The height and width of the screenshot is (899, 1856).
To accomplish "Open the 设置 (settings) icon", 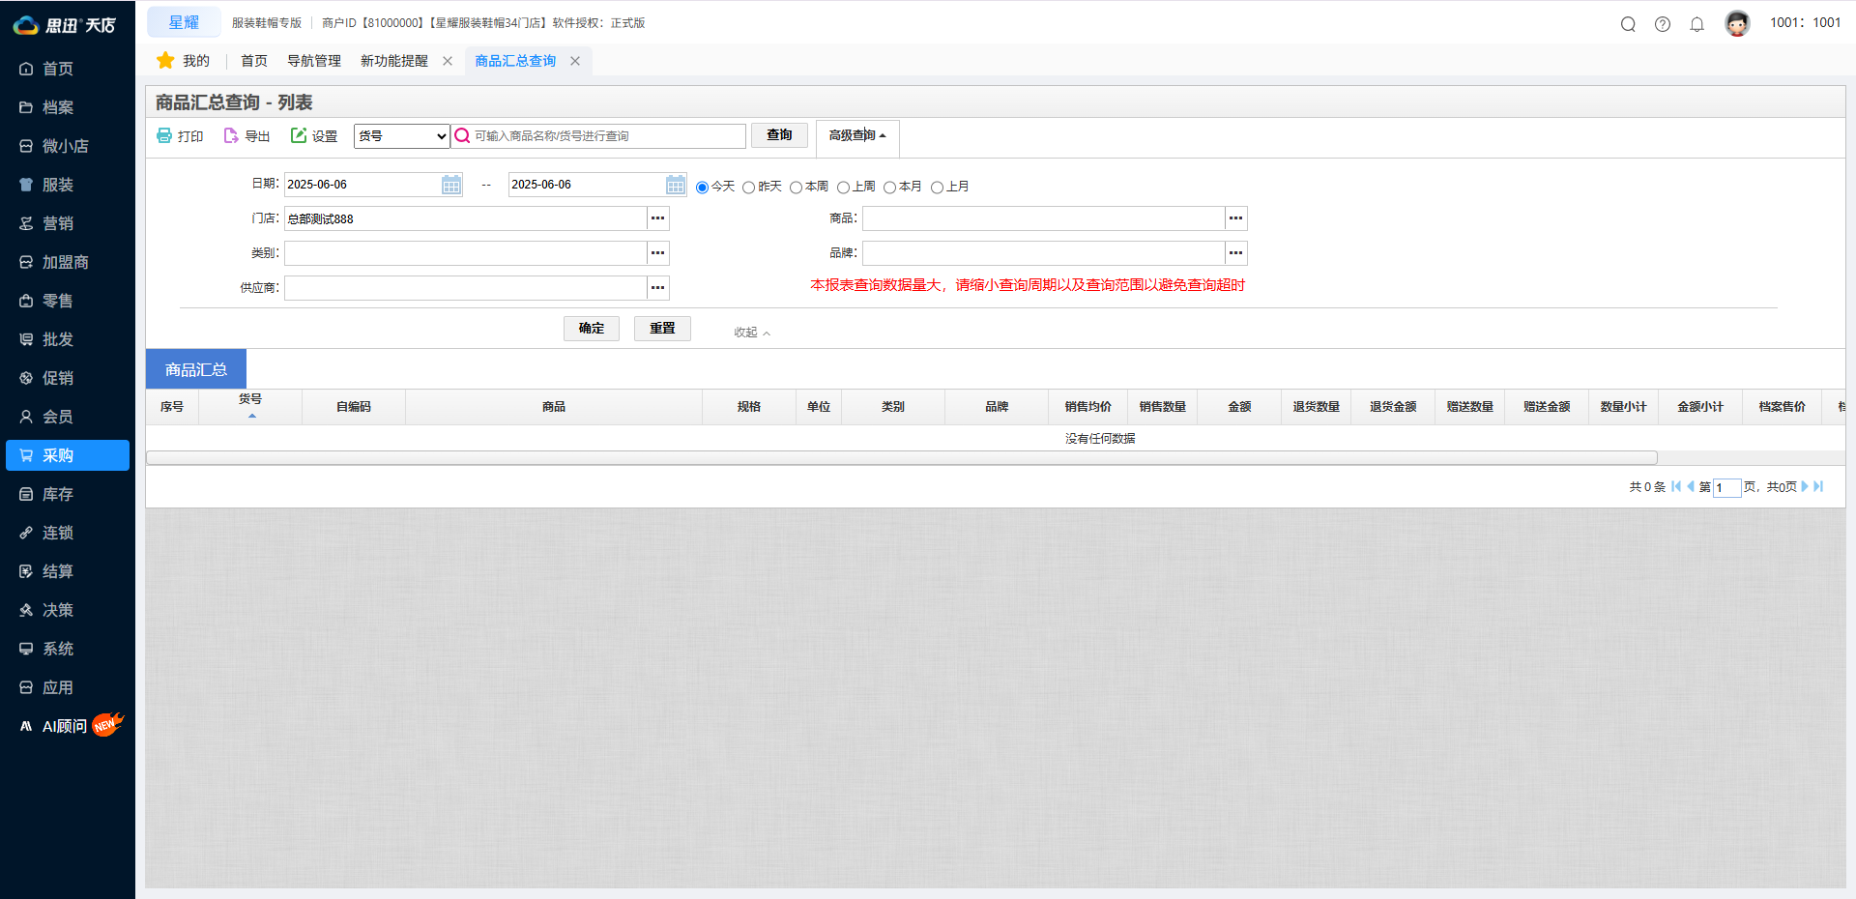I will (313, 136).
